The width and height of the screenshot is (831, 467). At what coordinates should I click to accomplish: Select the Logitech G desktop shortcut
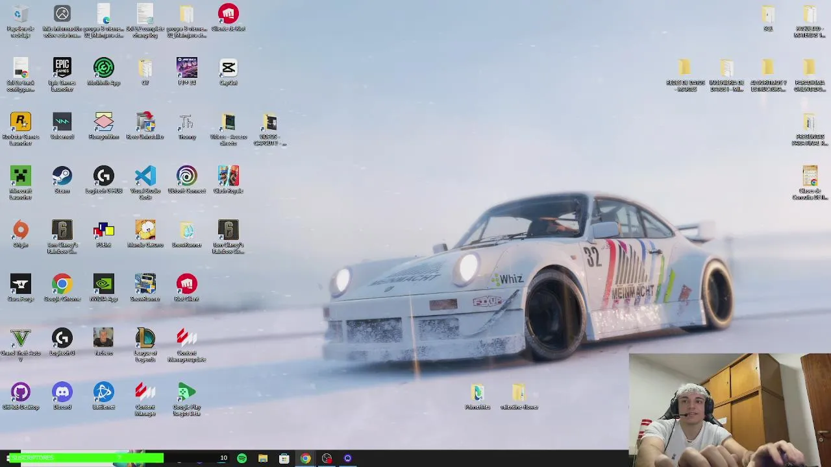(62, 342)
